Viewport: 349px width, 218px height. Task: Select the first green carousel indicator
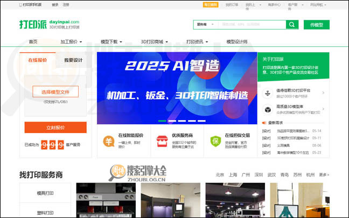[x=162, y=121]
